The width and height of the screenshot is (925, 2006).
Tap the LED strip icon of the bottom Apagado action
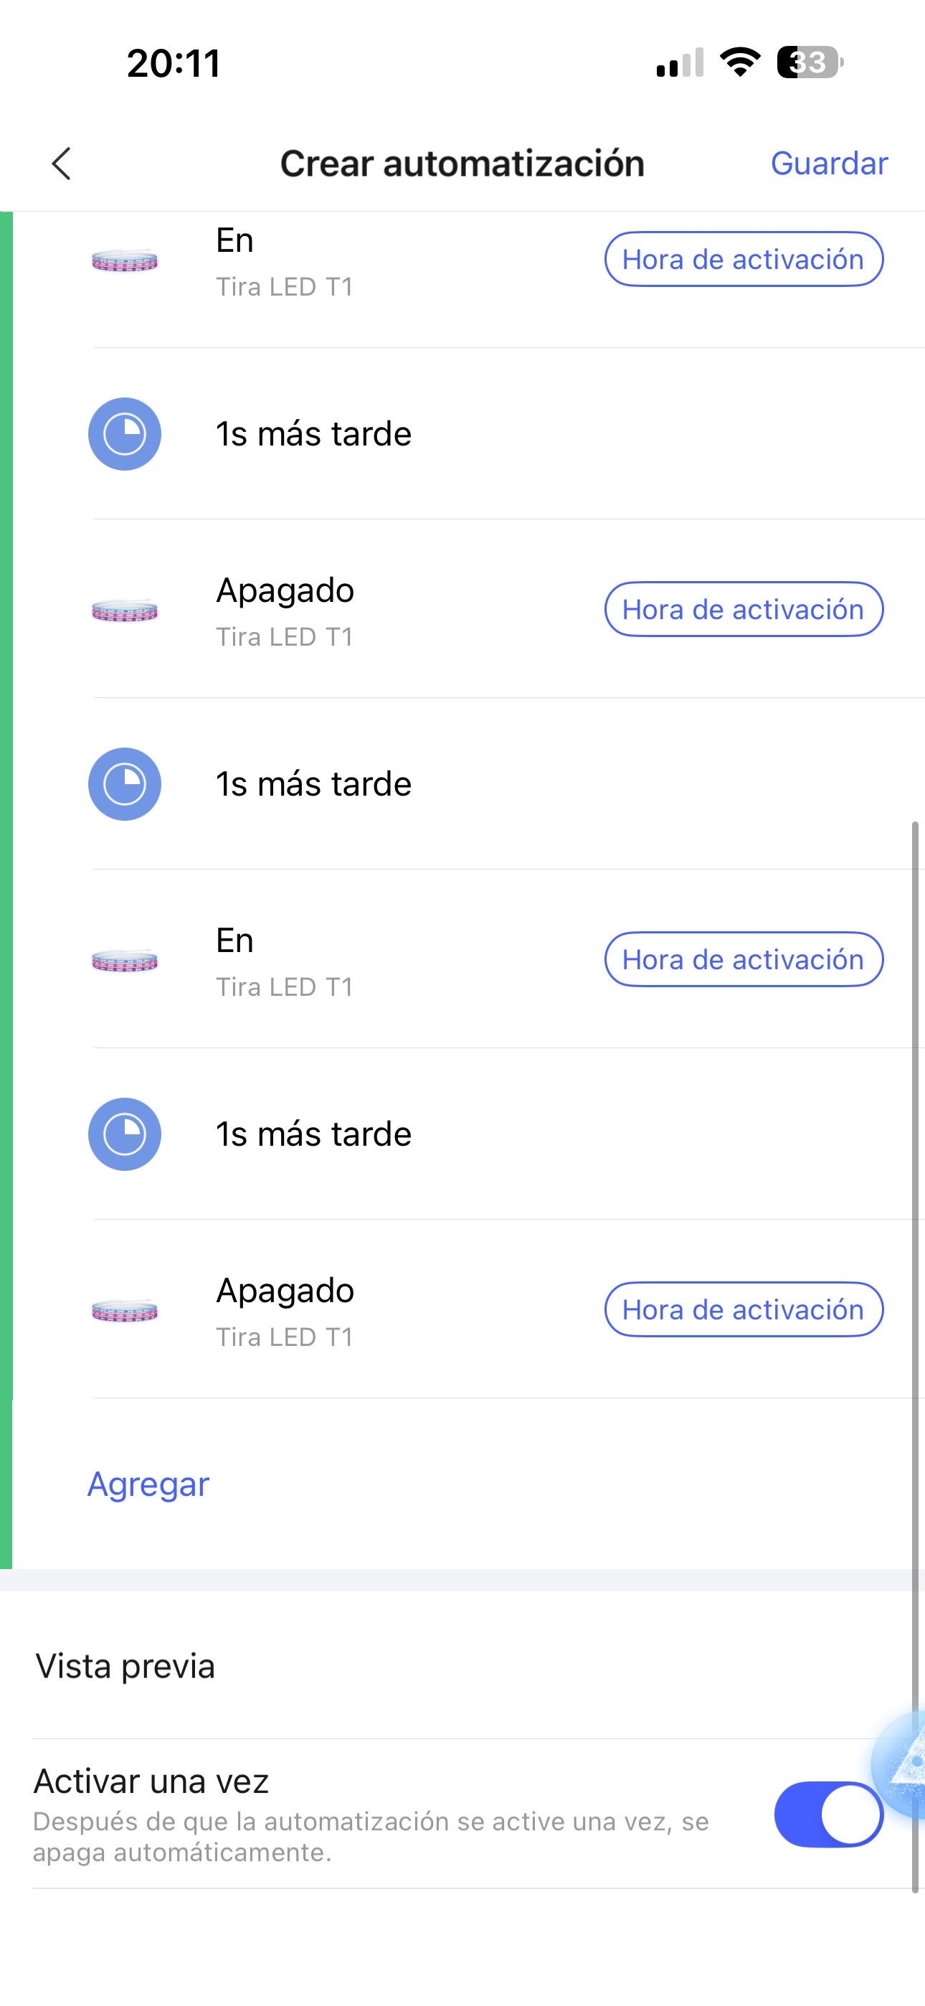pyautogui.click(x=125, y=1311)
